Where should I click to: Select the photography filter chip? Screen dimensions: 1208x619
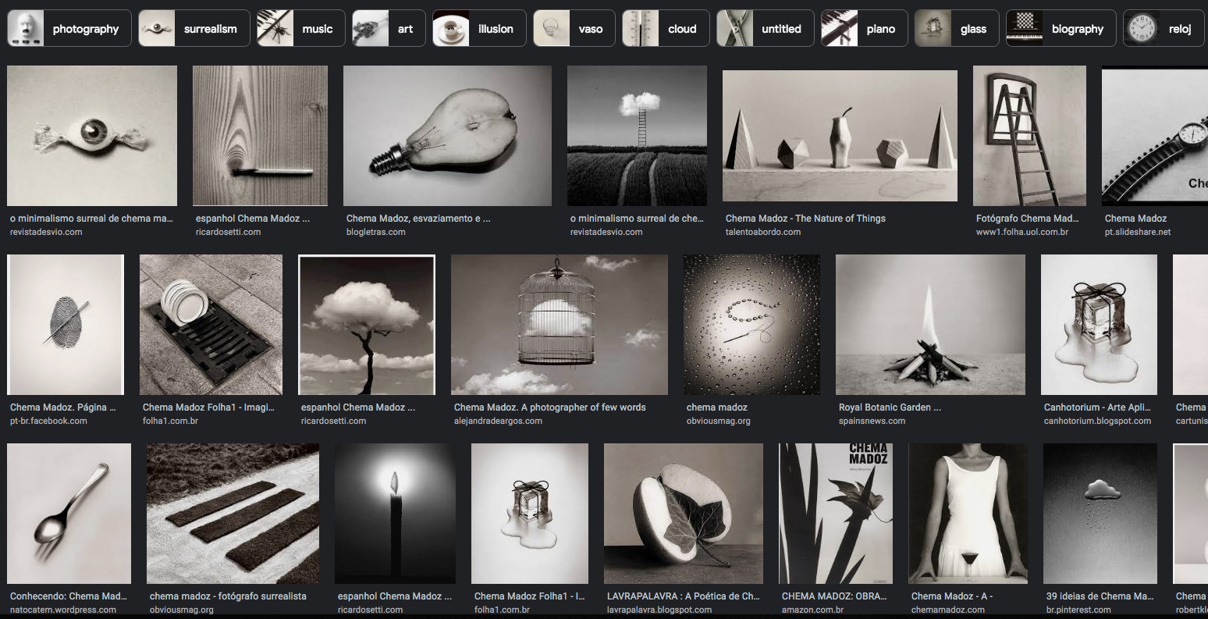(68, 29)
